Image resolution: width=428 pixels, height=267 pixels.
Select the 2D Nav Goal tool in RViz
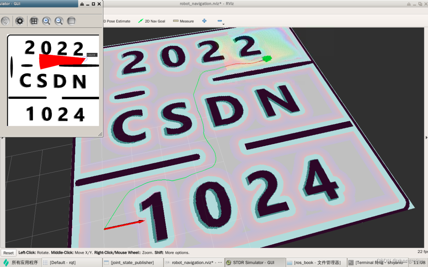tap(152, 21)
